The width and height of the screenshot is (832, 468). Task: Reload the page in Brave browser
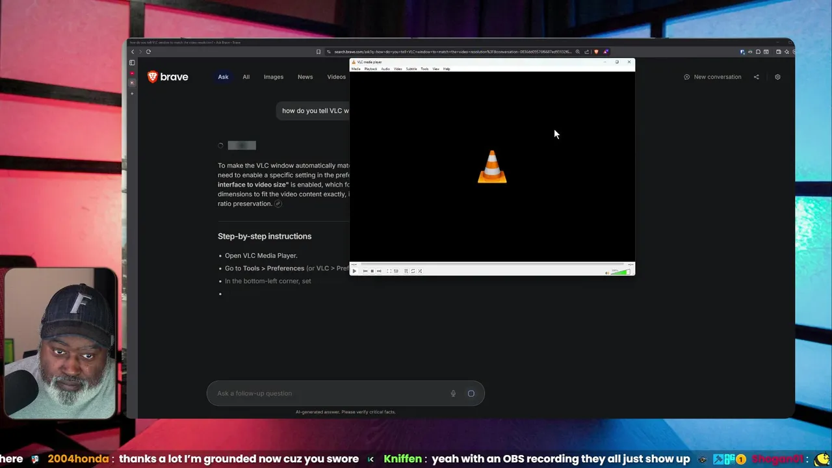[148, 52]
